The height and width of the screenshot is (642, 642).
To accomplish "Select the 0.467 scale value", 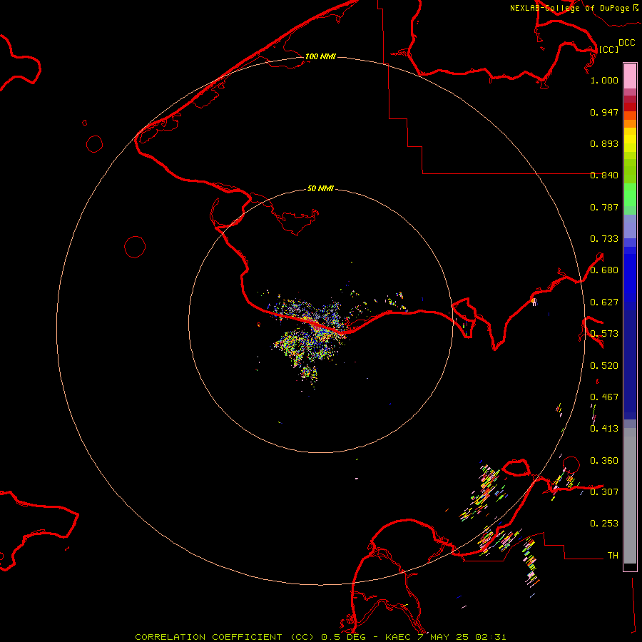I will (604, 397).
